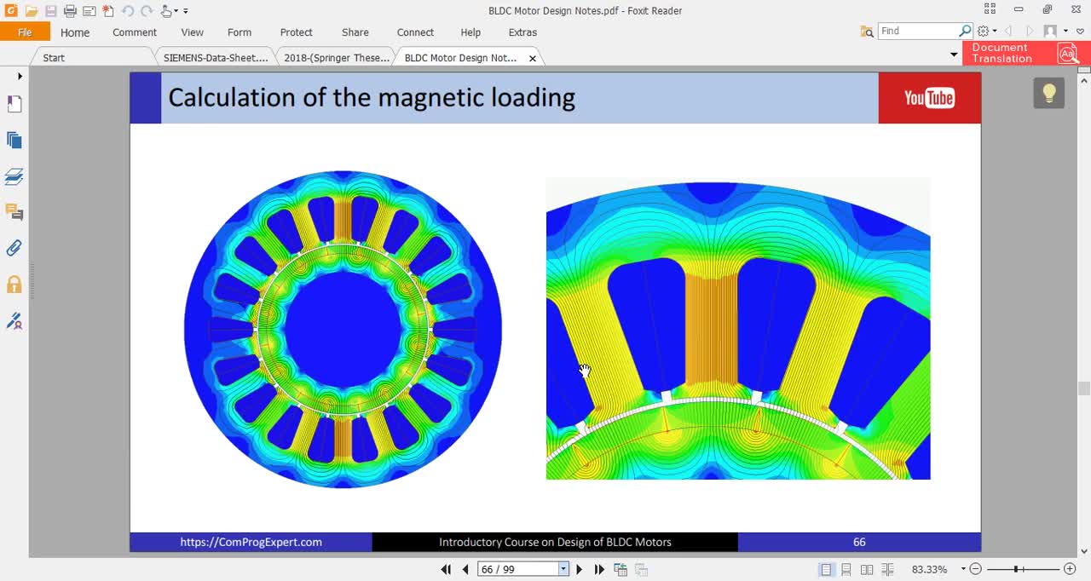Click the lightbulb tips icon
This screenshot has width=1091, height=581.
[x=1049, y=93]
